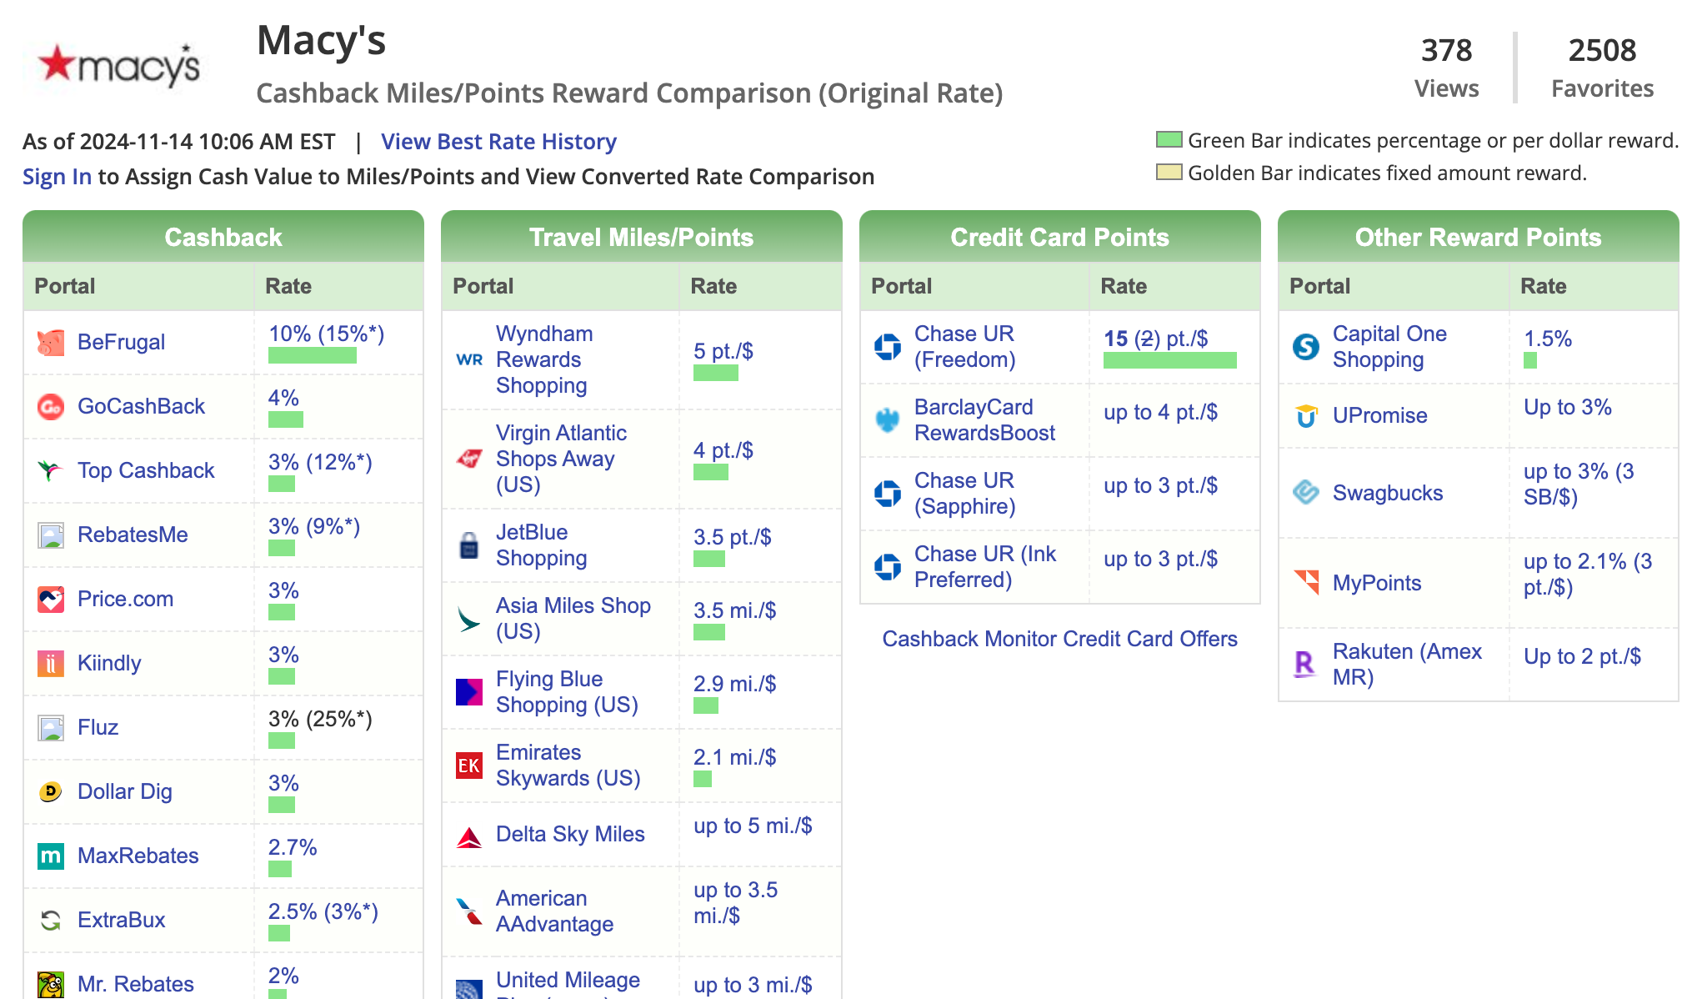Open the Fluz portal link
Screen dimensions: 1702x999
point(98,728)
